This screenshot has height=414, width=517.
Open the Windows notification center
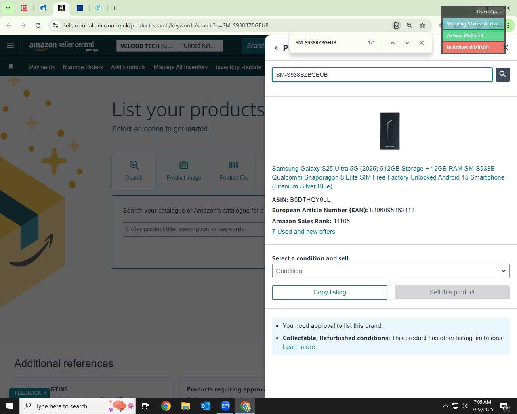[x=504, y=406]
